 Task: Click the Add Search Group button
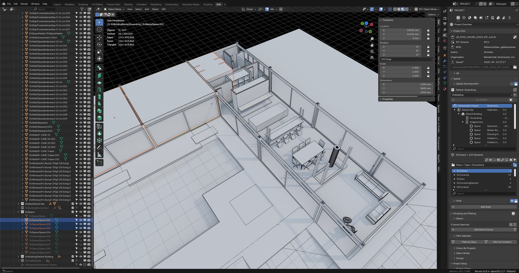483,230
